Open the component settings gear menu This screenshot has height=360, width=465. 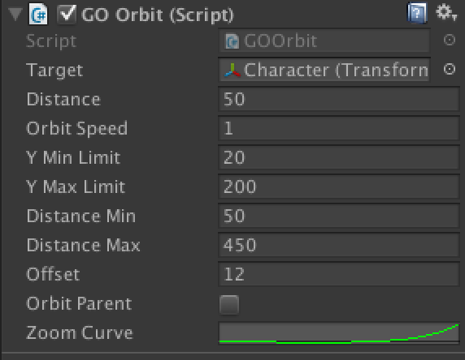click(x=446, y=13)
